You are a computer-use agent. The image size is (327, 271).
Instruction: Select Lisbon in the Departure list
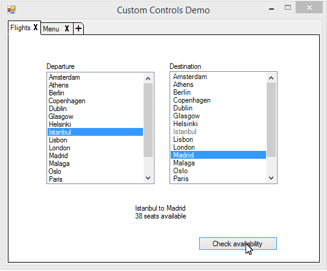click(95, 140)
